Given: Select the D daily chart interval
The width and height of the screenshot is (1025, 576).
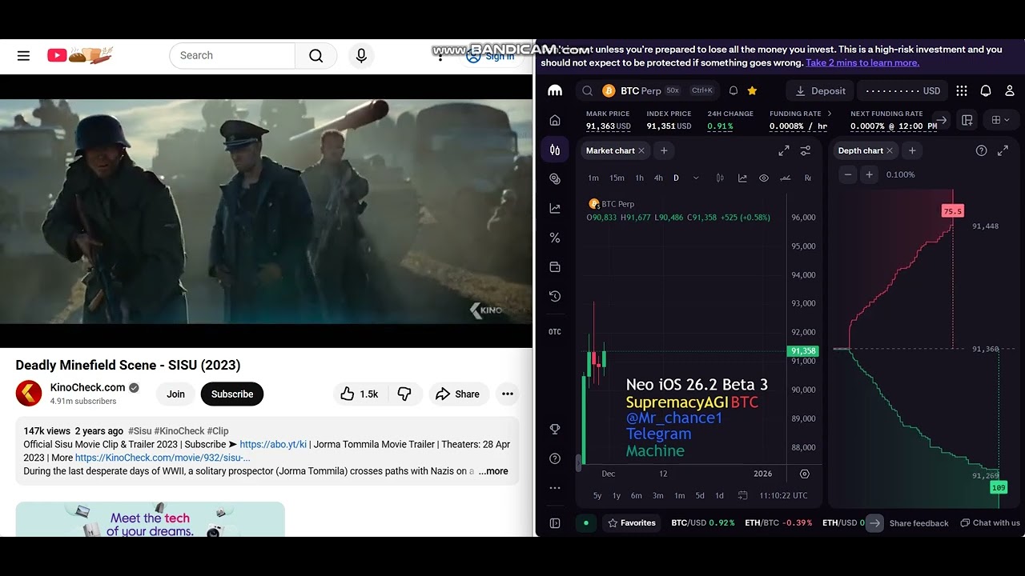Looking at the screenshot, I should pos(676,178).
